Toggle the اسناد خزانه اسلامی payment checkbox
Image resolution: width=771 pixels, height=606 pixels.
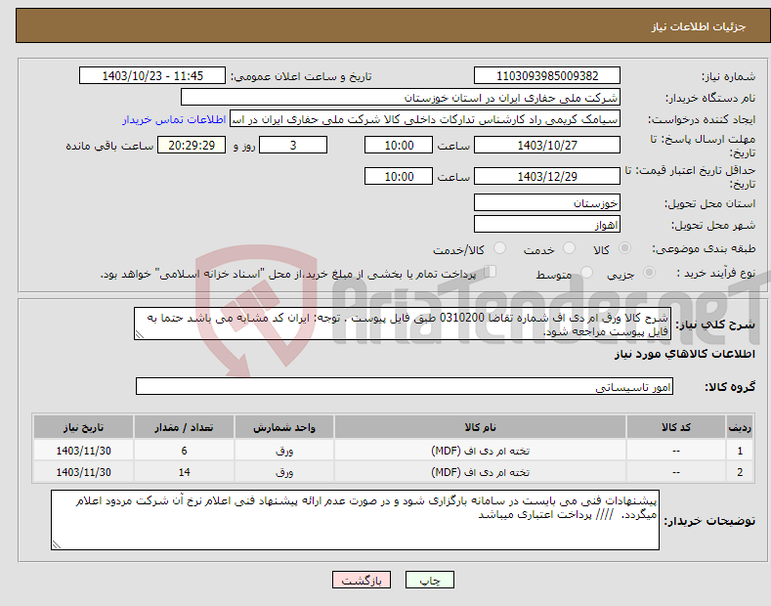click(491, 272)
